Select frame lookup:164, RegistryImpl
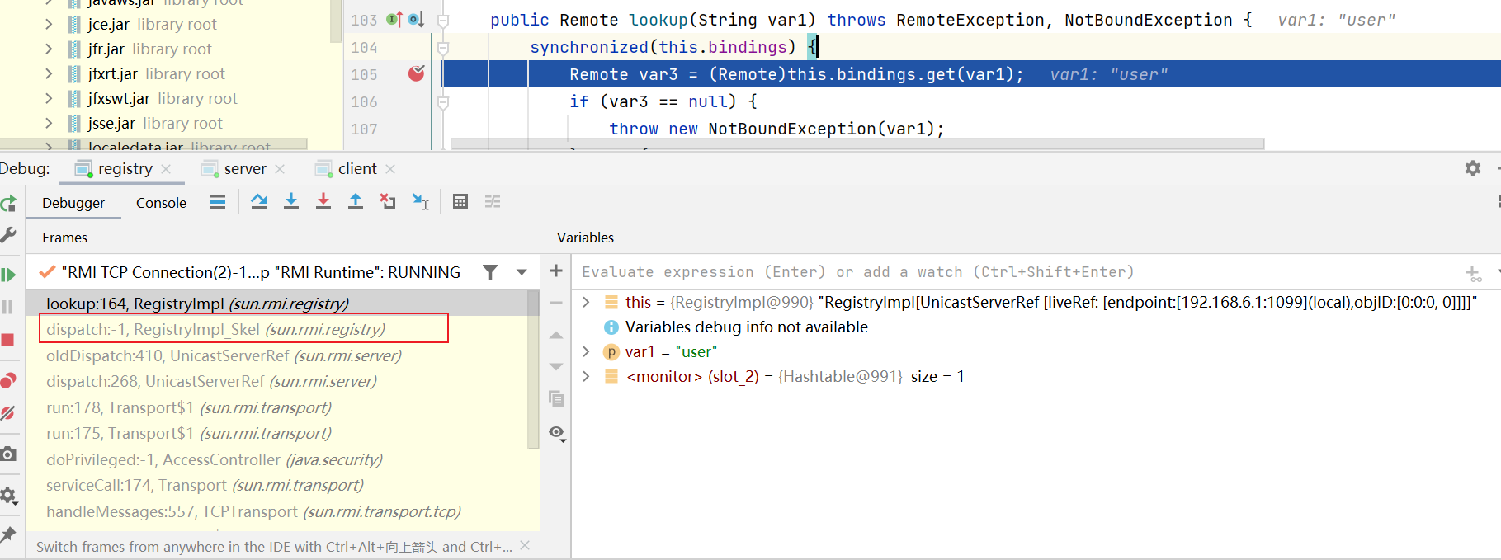The image size is (1501, 560). (x=276, y=304)
